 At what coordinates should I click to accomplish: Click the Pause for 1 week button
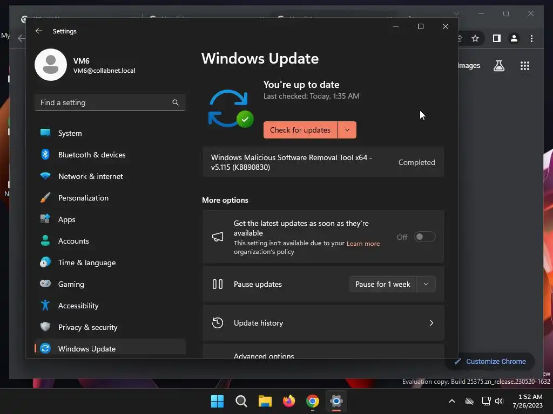click(x=383, y=284)
